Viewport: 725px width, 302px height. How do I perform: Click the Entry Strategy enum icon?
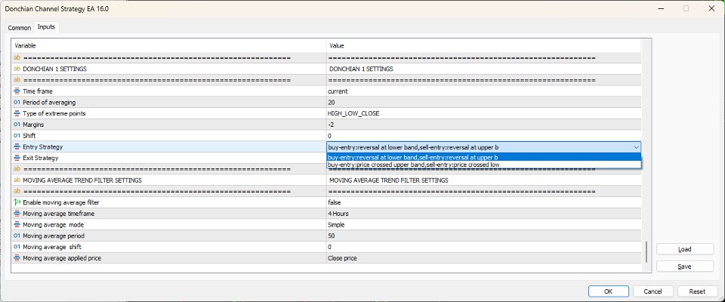(x=17, y=147)
